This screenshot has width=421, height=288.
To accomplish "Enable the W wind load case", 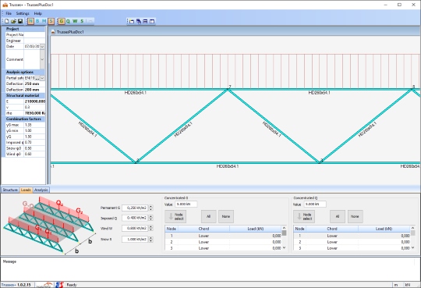I will 75,21.
